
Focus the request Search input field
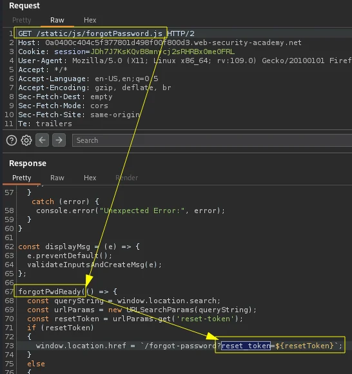click(x=212, y=140)
